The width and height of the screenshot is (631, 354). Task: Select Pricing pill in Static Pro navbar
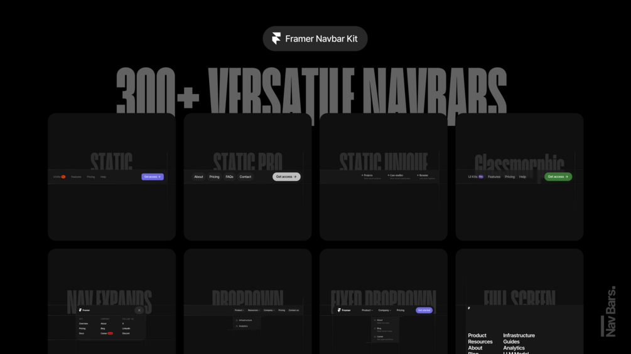tap(214, 177)
